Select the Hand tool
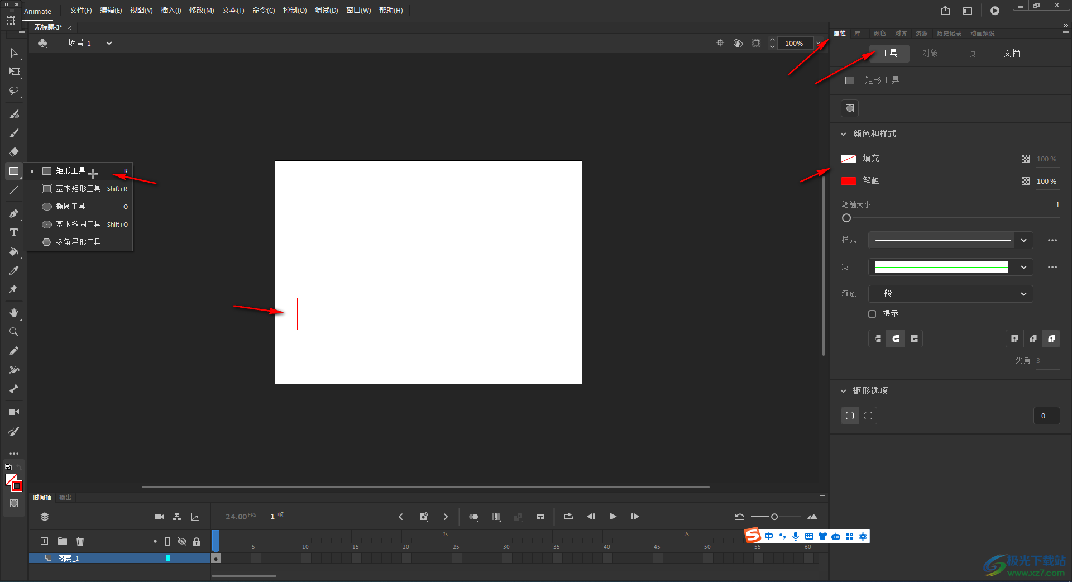 click(14, 313)
